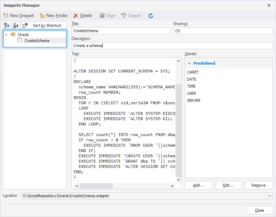Toggle Sort by Shortcut
Screen dimensions: 276x217
click(x=44, y=25)
